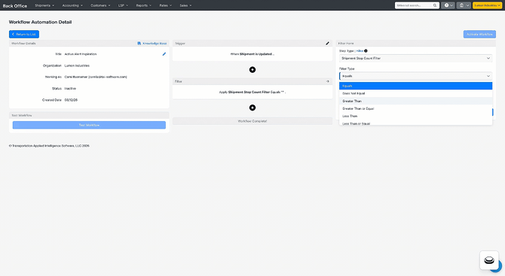Click the arrow icon in the Filter step header
The height and width of the screenshot is (276, 505).
pyautogui.click(x=328, y=81)
